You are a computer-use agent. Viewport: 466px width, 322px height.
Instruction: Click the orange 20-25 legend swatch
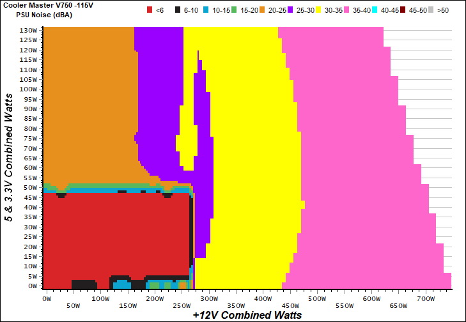click(x=263, y=10)
